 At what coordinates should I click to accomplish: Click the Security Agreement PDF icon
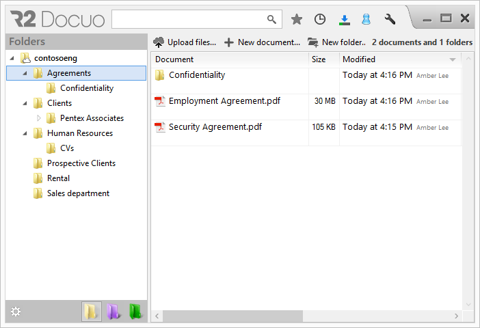159,127
